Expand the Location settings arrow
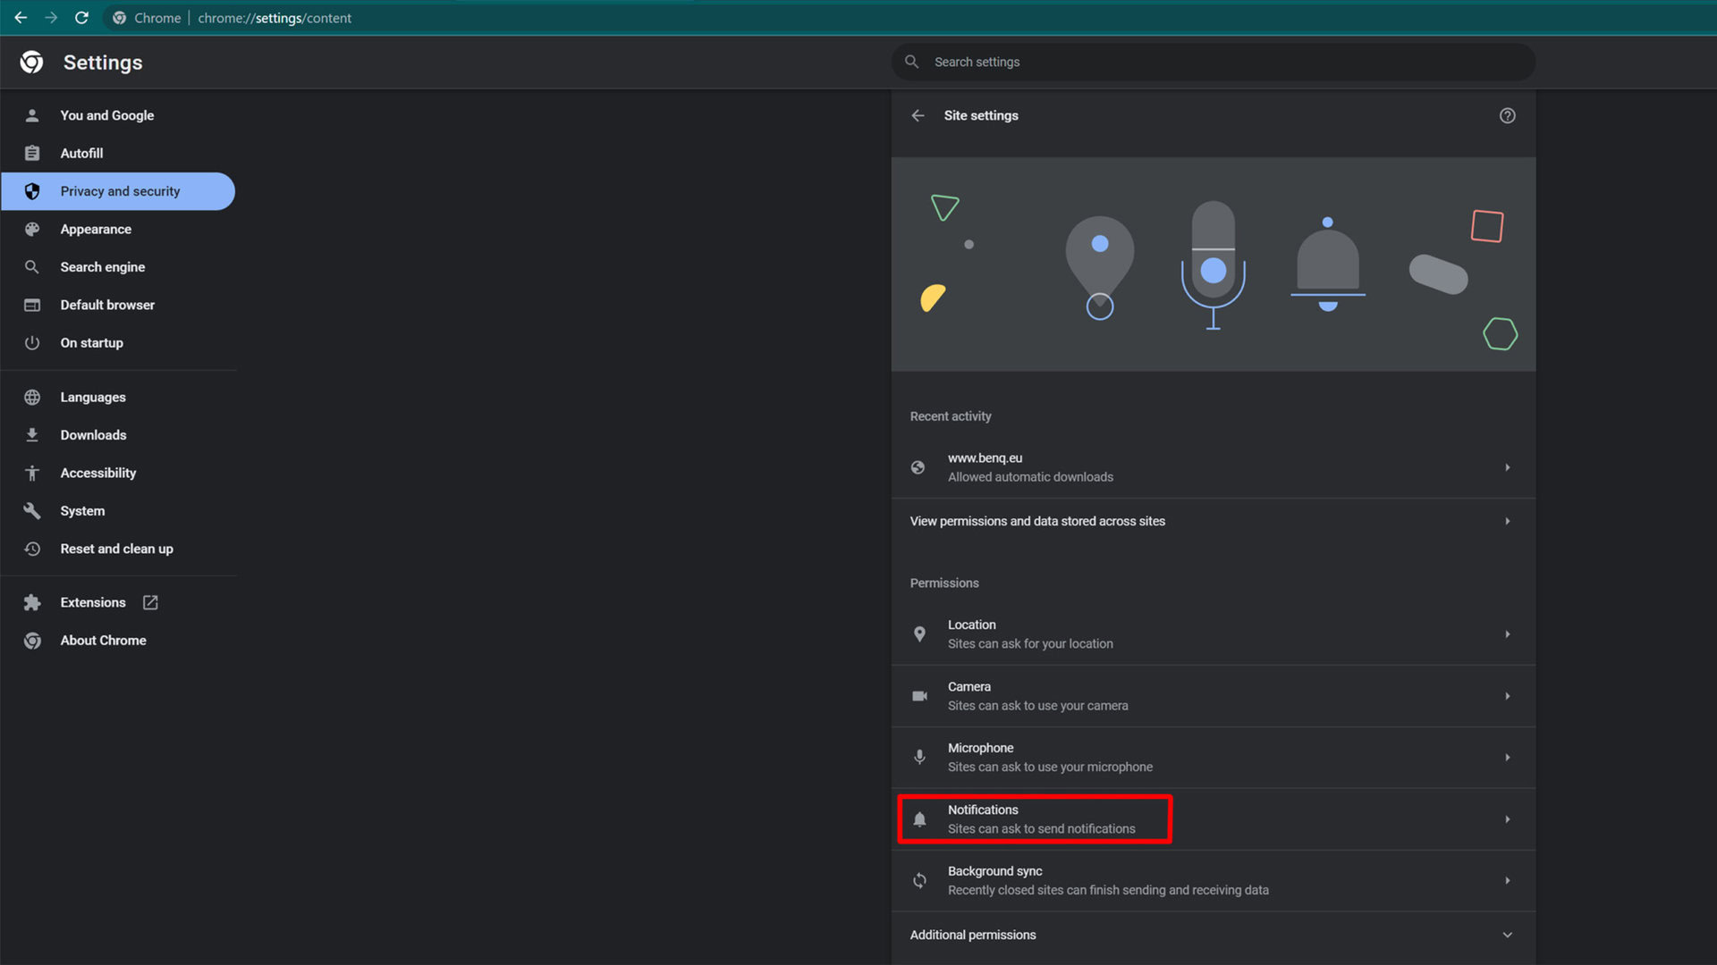 coord(1507,634)
